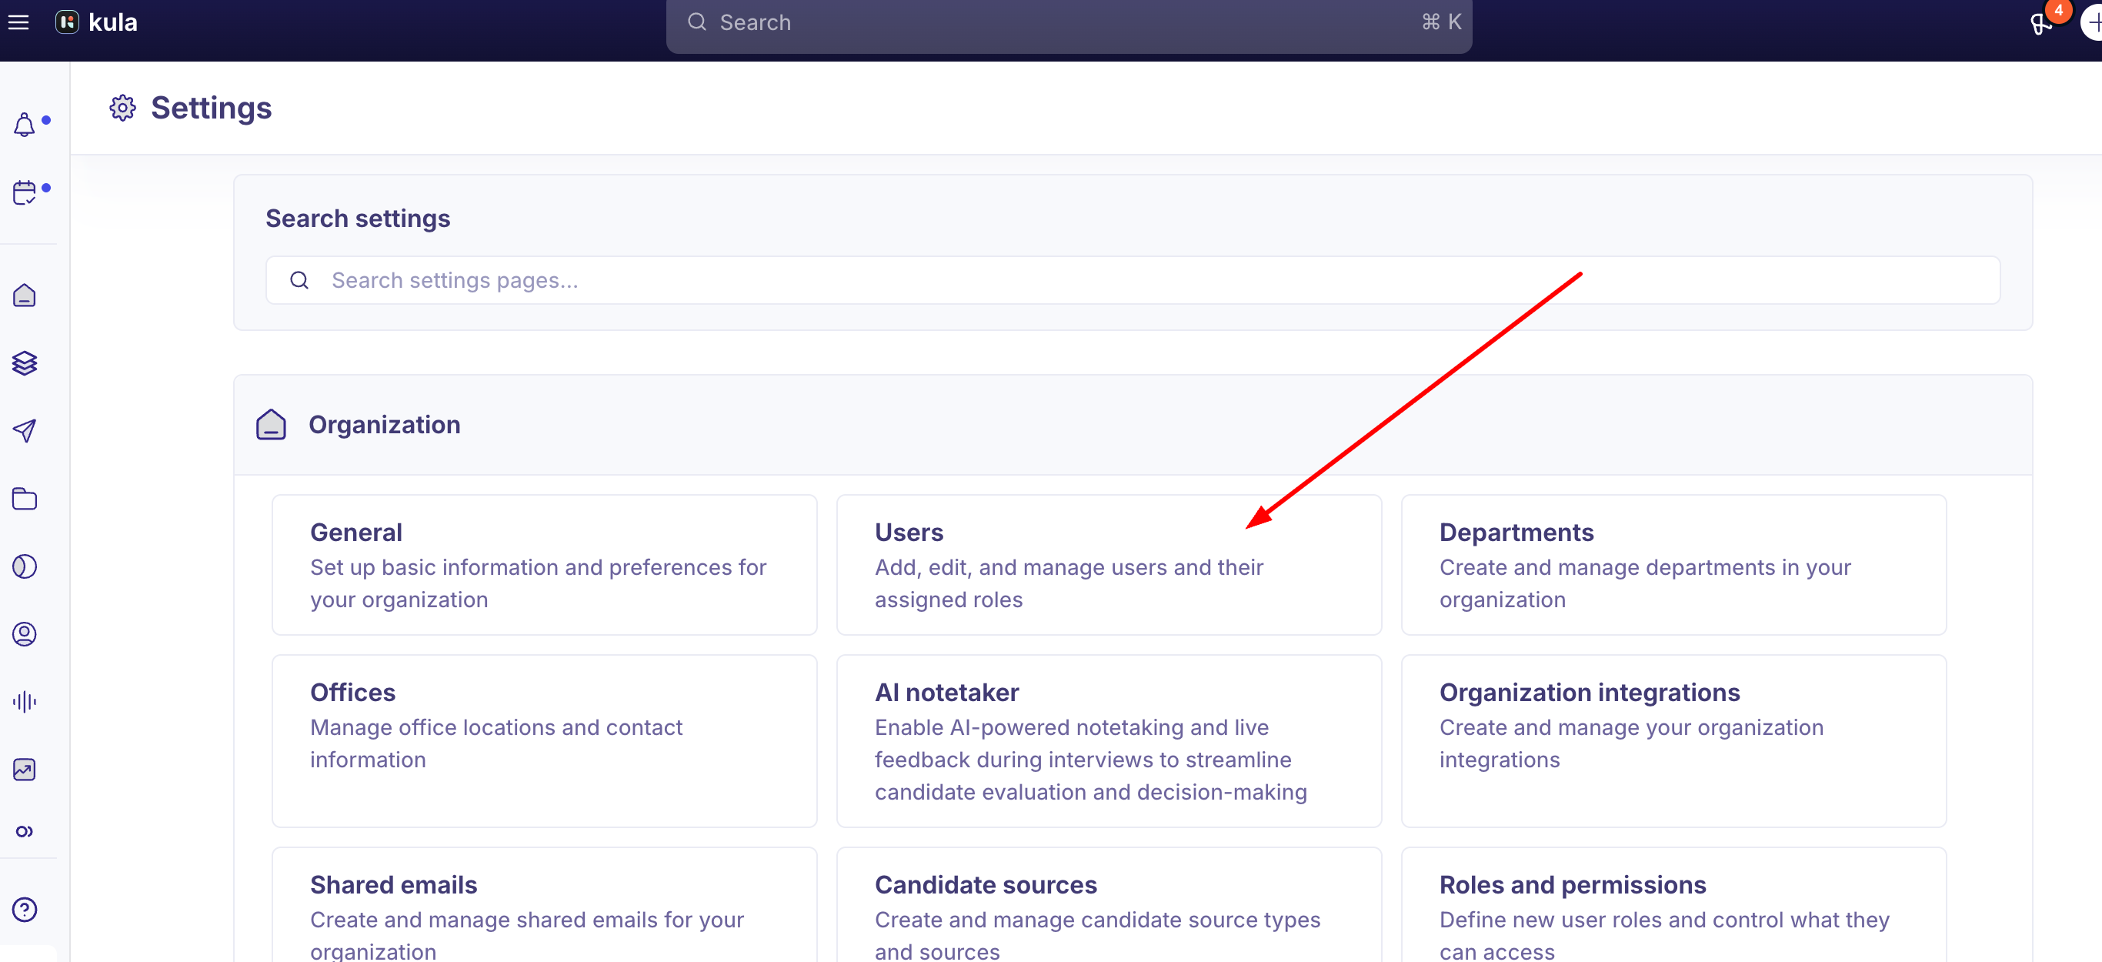Open the hamburger menu in the top bar

[18, 22]
